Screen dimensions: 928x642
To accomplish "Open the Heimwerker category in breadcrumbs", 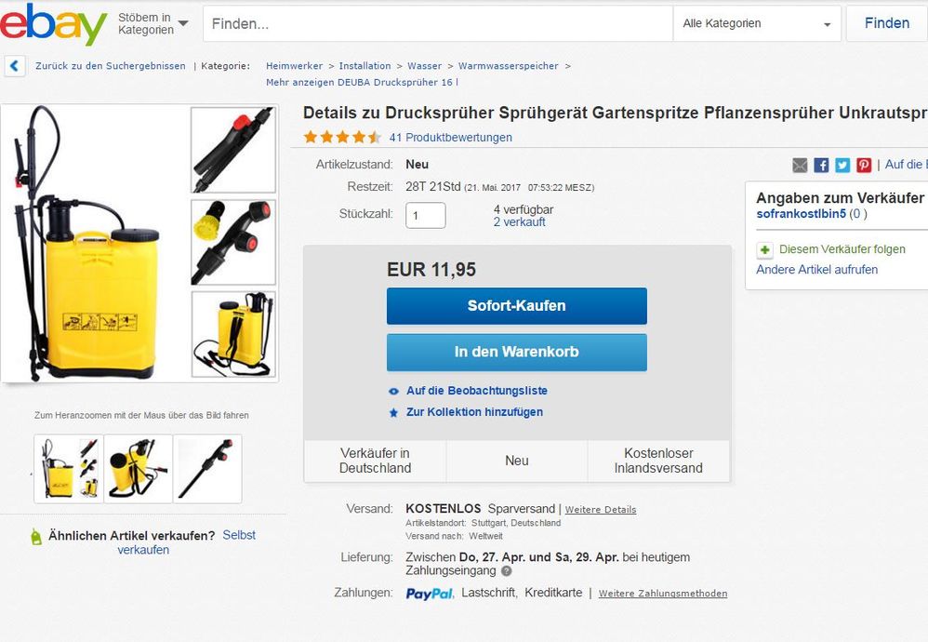I will coord(294,66).
